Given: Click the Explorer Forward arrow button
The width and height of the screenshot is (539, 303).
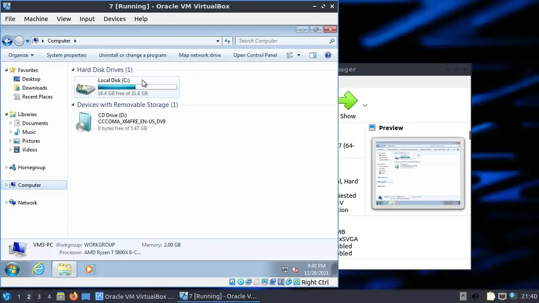Looking at the screenshot, I should click(19, 41).
